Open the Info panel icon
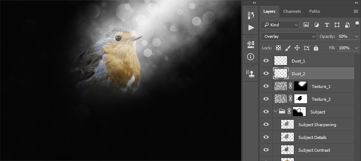Image resolution: width=361 pixels, height=161 pixels. point(251,56)
